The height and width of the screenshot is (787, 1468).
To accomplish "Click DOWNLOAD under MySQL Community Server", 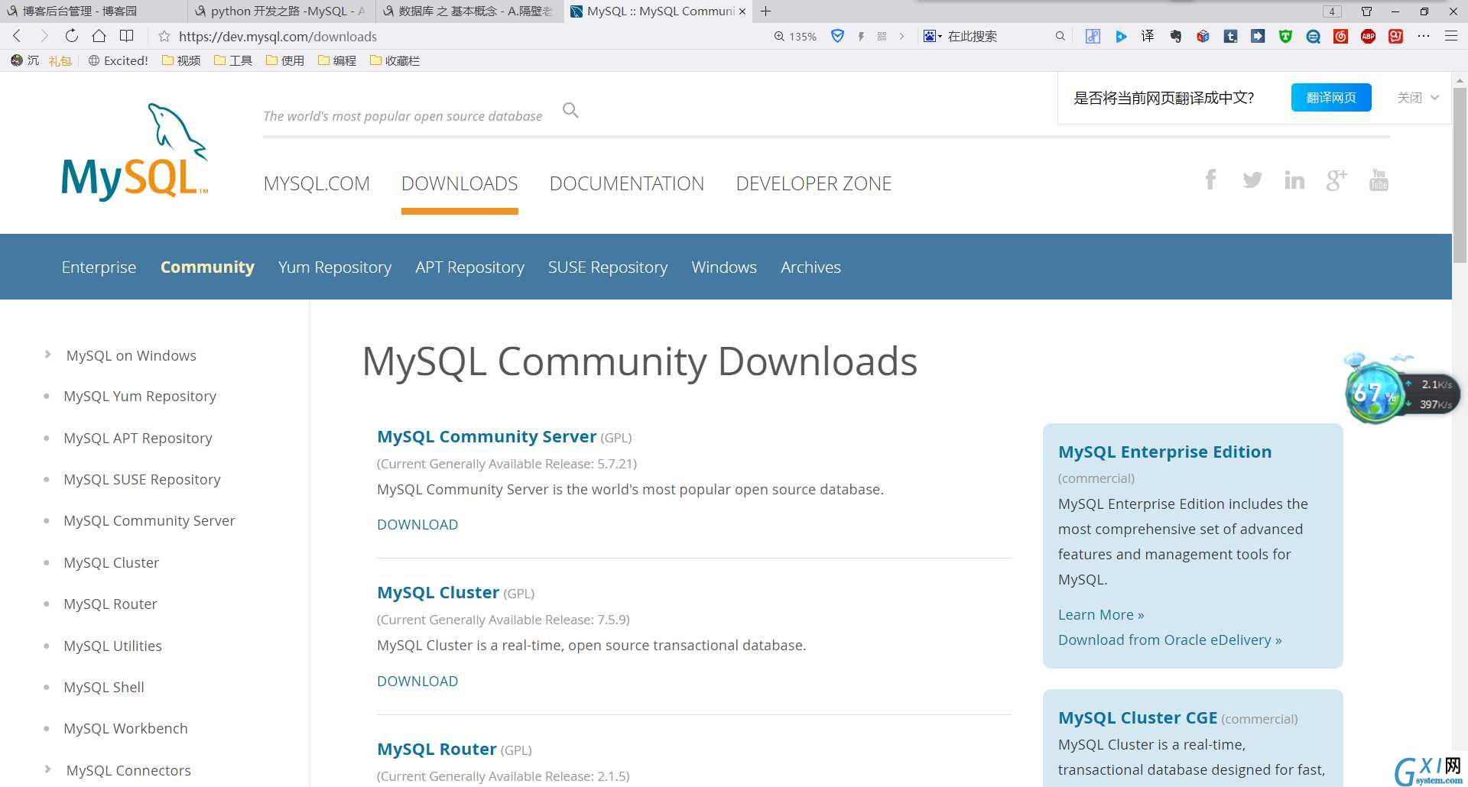I will pos(417,524).
